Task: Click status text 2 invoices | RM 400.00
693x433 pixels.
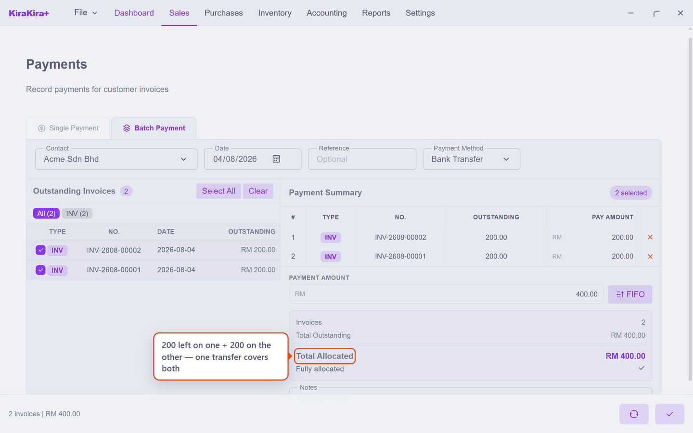Action: tap(44, 414)
